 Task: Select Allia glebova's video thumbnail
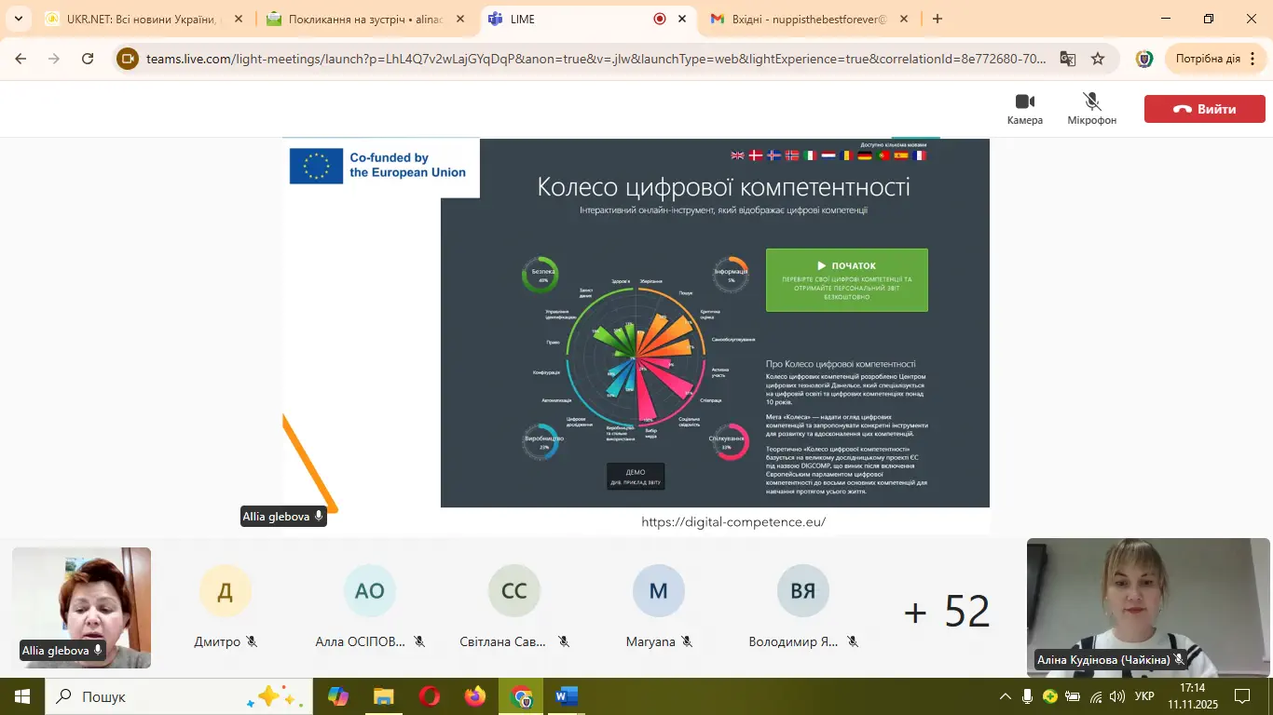[x=81, y=607]
